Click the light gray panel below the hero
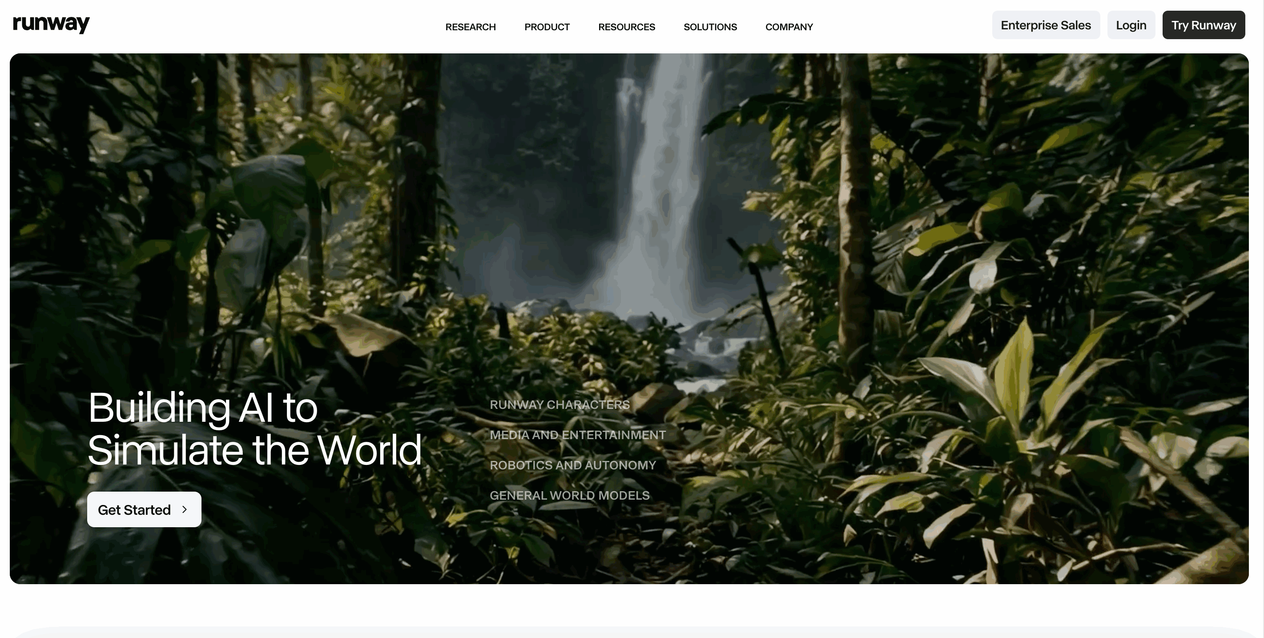The width and height of the screenshot is (1264, 638). coord(632,632)
